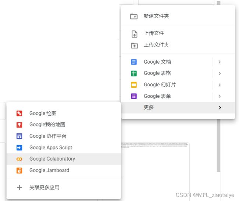Select Google 协作平台 in submenu
The image size is (239, 201).
tap(64, 136)
